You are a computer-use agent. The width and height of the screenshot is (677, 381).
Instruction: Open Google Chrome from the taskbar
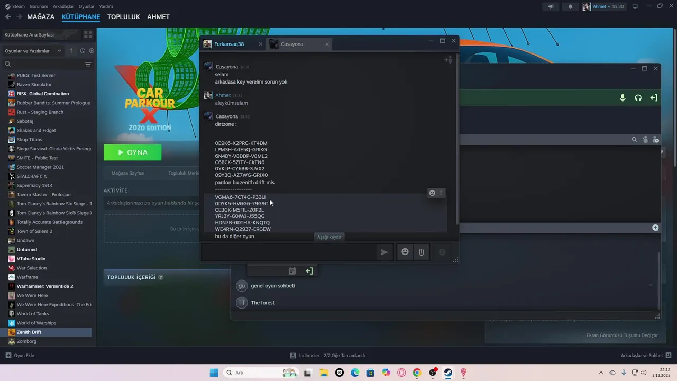417,373
